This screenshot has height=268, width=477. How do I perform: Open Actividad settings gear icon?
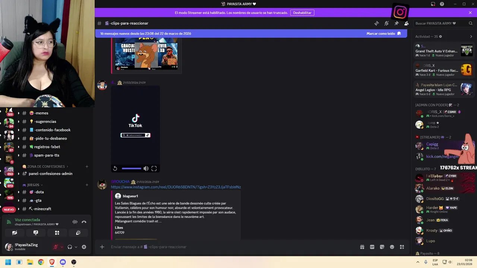440,36
